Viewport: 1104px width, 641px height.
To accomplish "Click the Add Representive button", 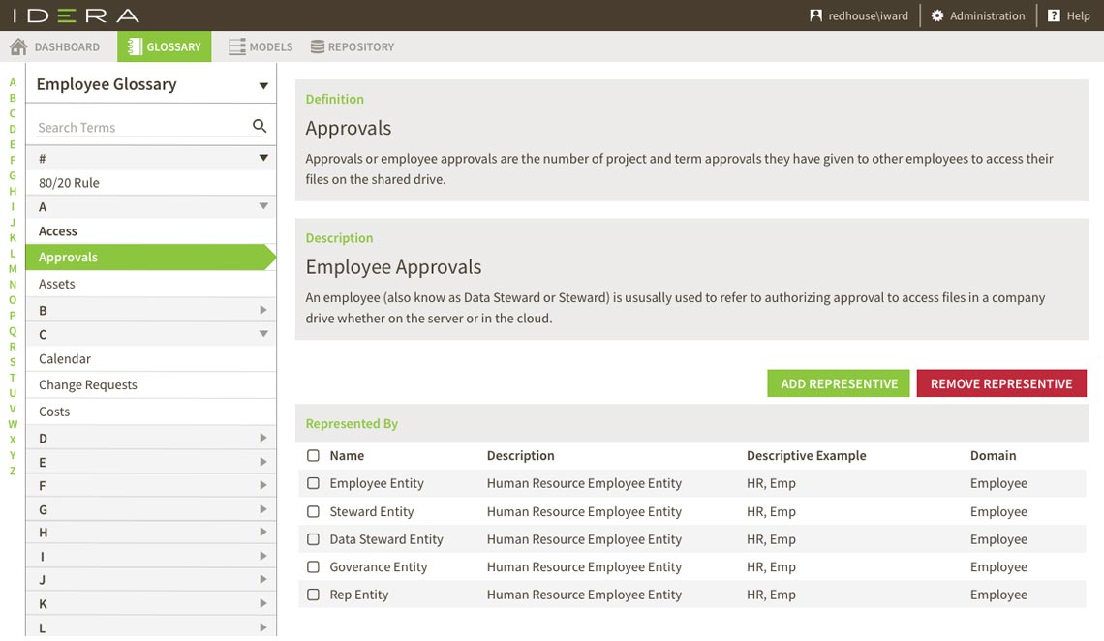I will pos(839,383).
